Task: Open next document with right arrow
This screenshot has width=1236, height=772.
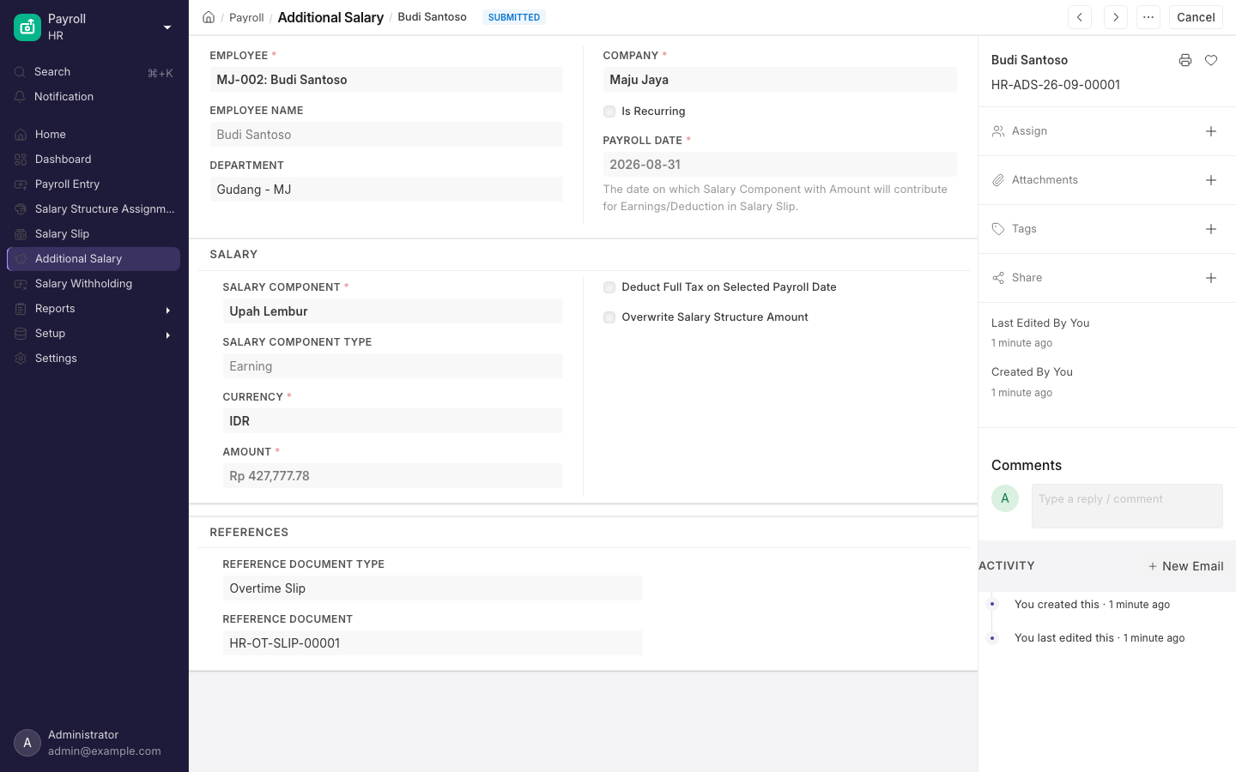Action: coord(1116,17)
